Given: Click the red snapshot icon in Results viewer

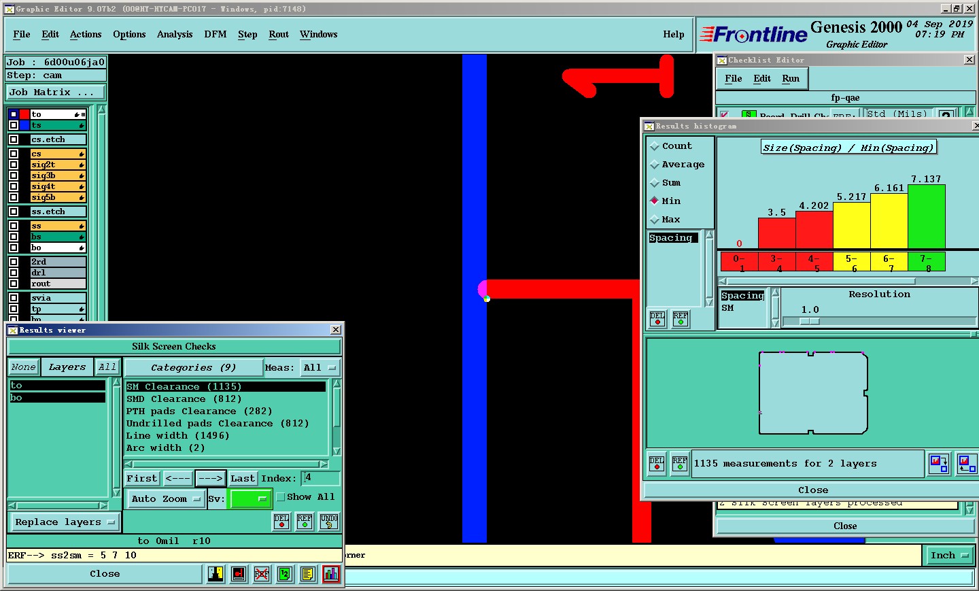Looking at the screenshot, I should 239,574.
